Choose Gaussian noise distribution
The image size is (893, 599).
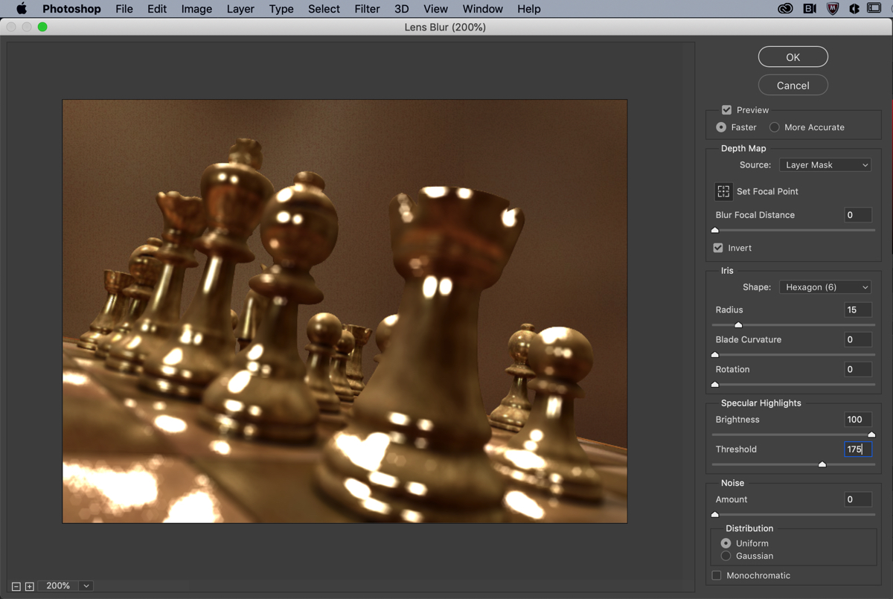(x=726, y=556)
